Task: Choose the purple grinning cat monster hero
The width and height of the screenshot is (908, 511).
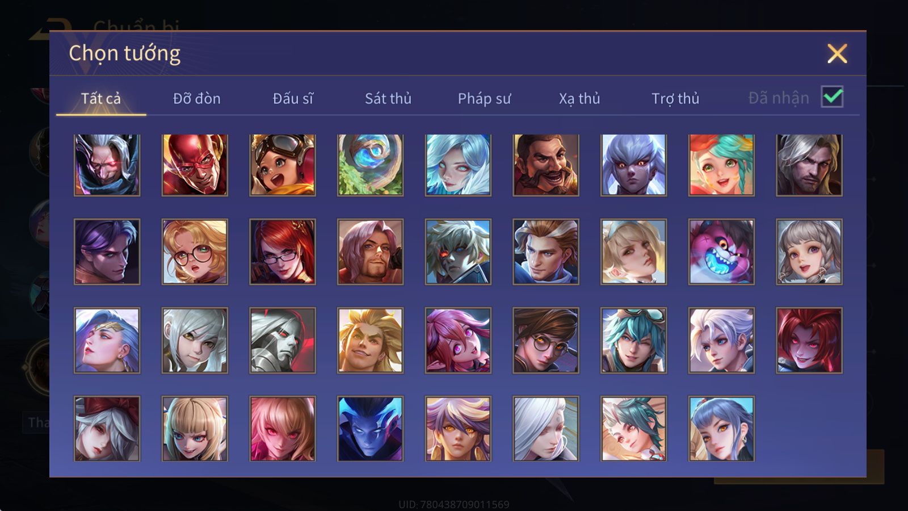Action: coord(721,252)
